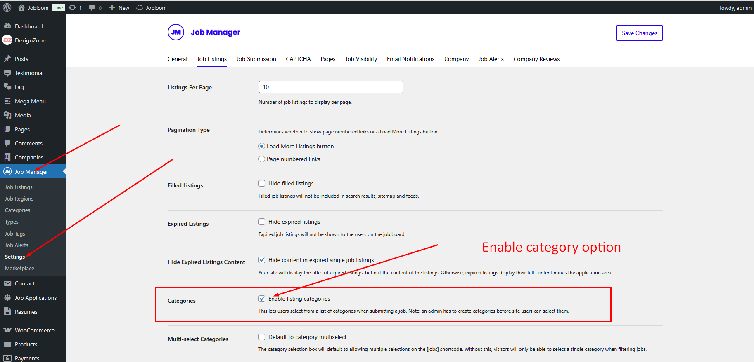Open Job Regions submenu link
Image resolution: width=754 pixels, height=362 pixels.
click(x=19, y=199)
